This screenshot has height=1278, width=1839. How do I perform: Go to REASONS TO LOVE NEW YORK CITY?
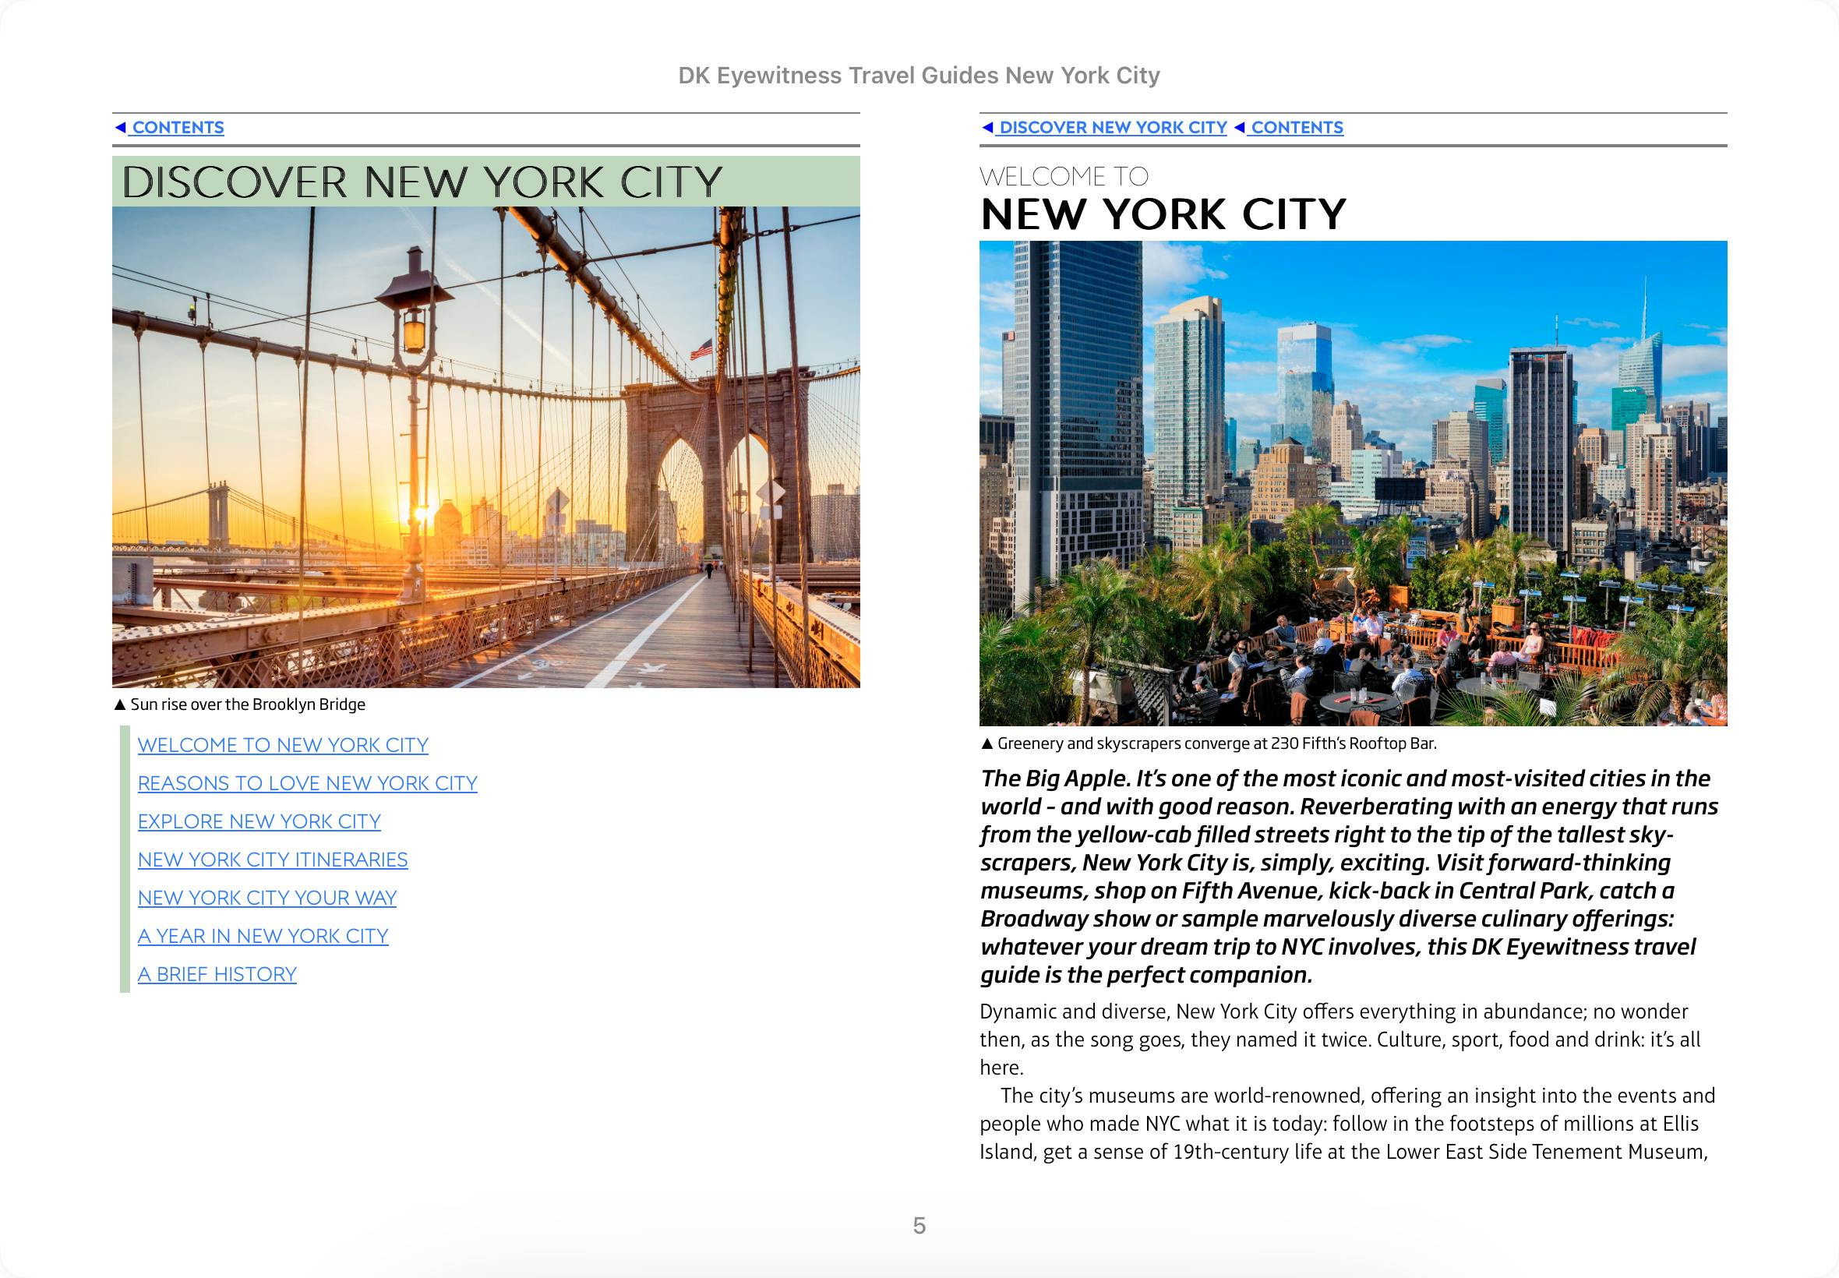point(308,784)
